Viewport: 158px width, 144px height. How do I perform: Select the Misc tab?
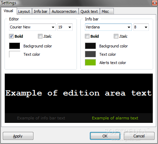(106, 11)
